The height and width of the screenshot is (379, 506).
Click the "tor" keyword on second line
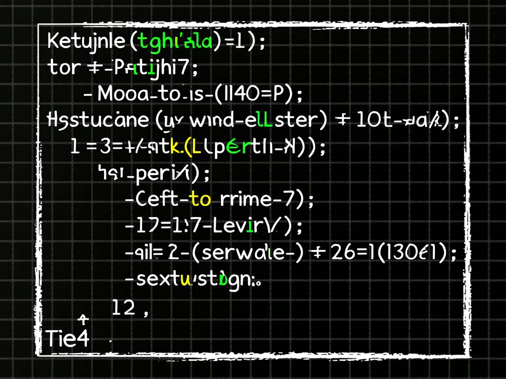[64, 68]
